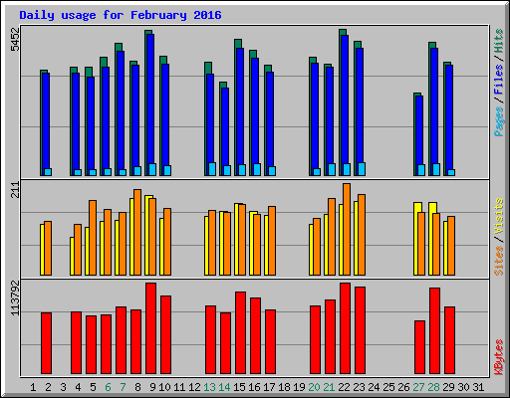Viewport: 510px width, 398px height.
Task: Click day 9 on the x-axis
Action: pos(152,387)
